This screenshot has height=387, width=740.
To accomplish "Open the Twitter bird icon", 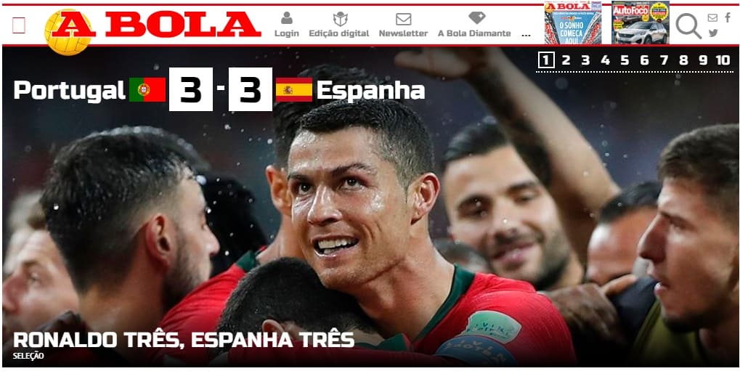I will click(713, 33).
